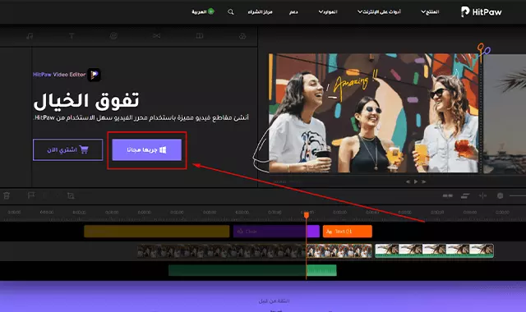This screenshot has width=526, height=312.
Task: Select the friends video clip on timeline
Action: coord(255,251)
